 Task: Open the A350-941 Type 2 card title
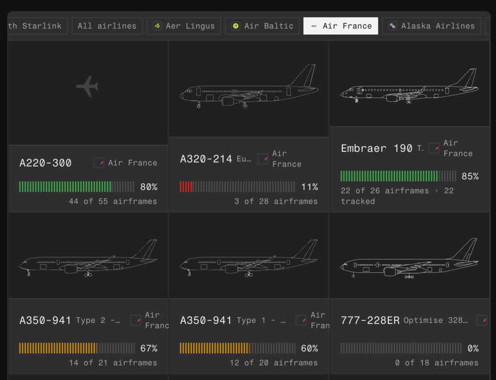point(45,320)
